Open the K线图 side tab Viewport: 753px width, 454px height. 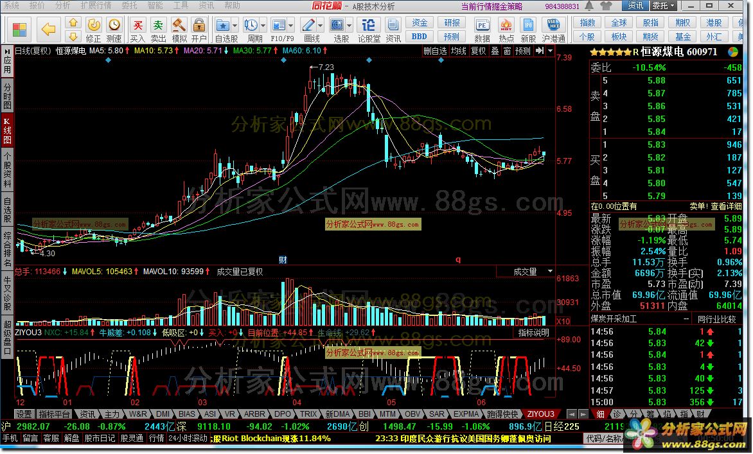(6, 130)
